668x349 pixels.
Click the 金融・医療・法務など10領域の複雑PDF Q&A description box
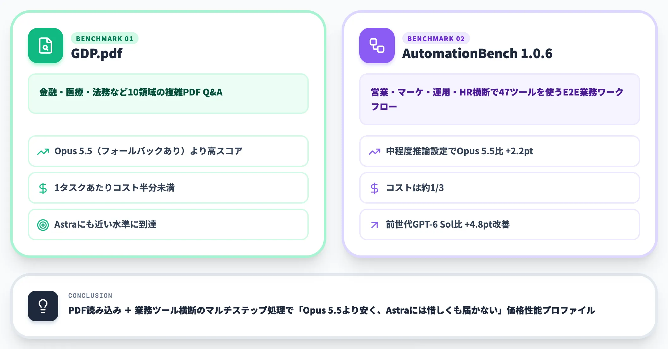(x=168, y=94)
